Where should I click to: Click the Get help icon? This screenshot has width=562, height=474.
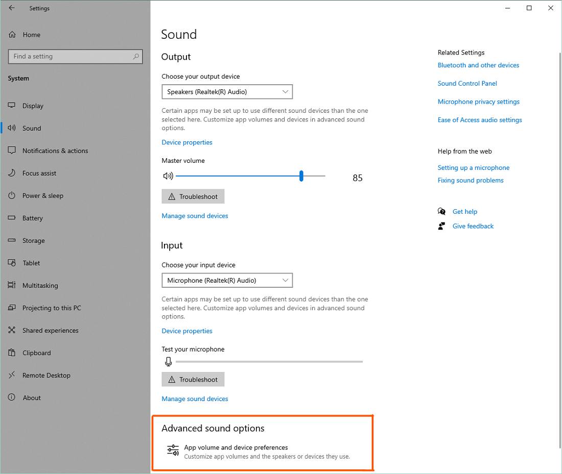coord(442,212)
